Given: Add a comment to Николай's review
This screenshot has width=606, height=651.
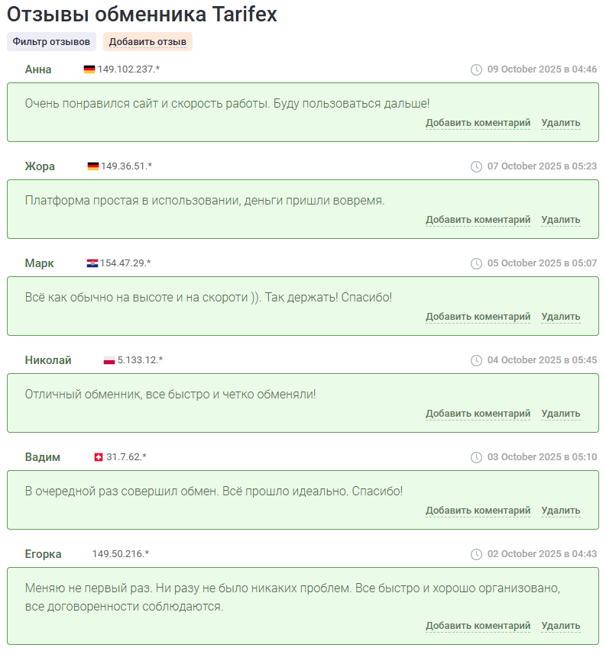Looking at the screenshot, I should point(478,414).
